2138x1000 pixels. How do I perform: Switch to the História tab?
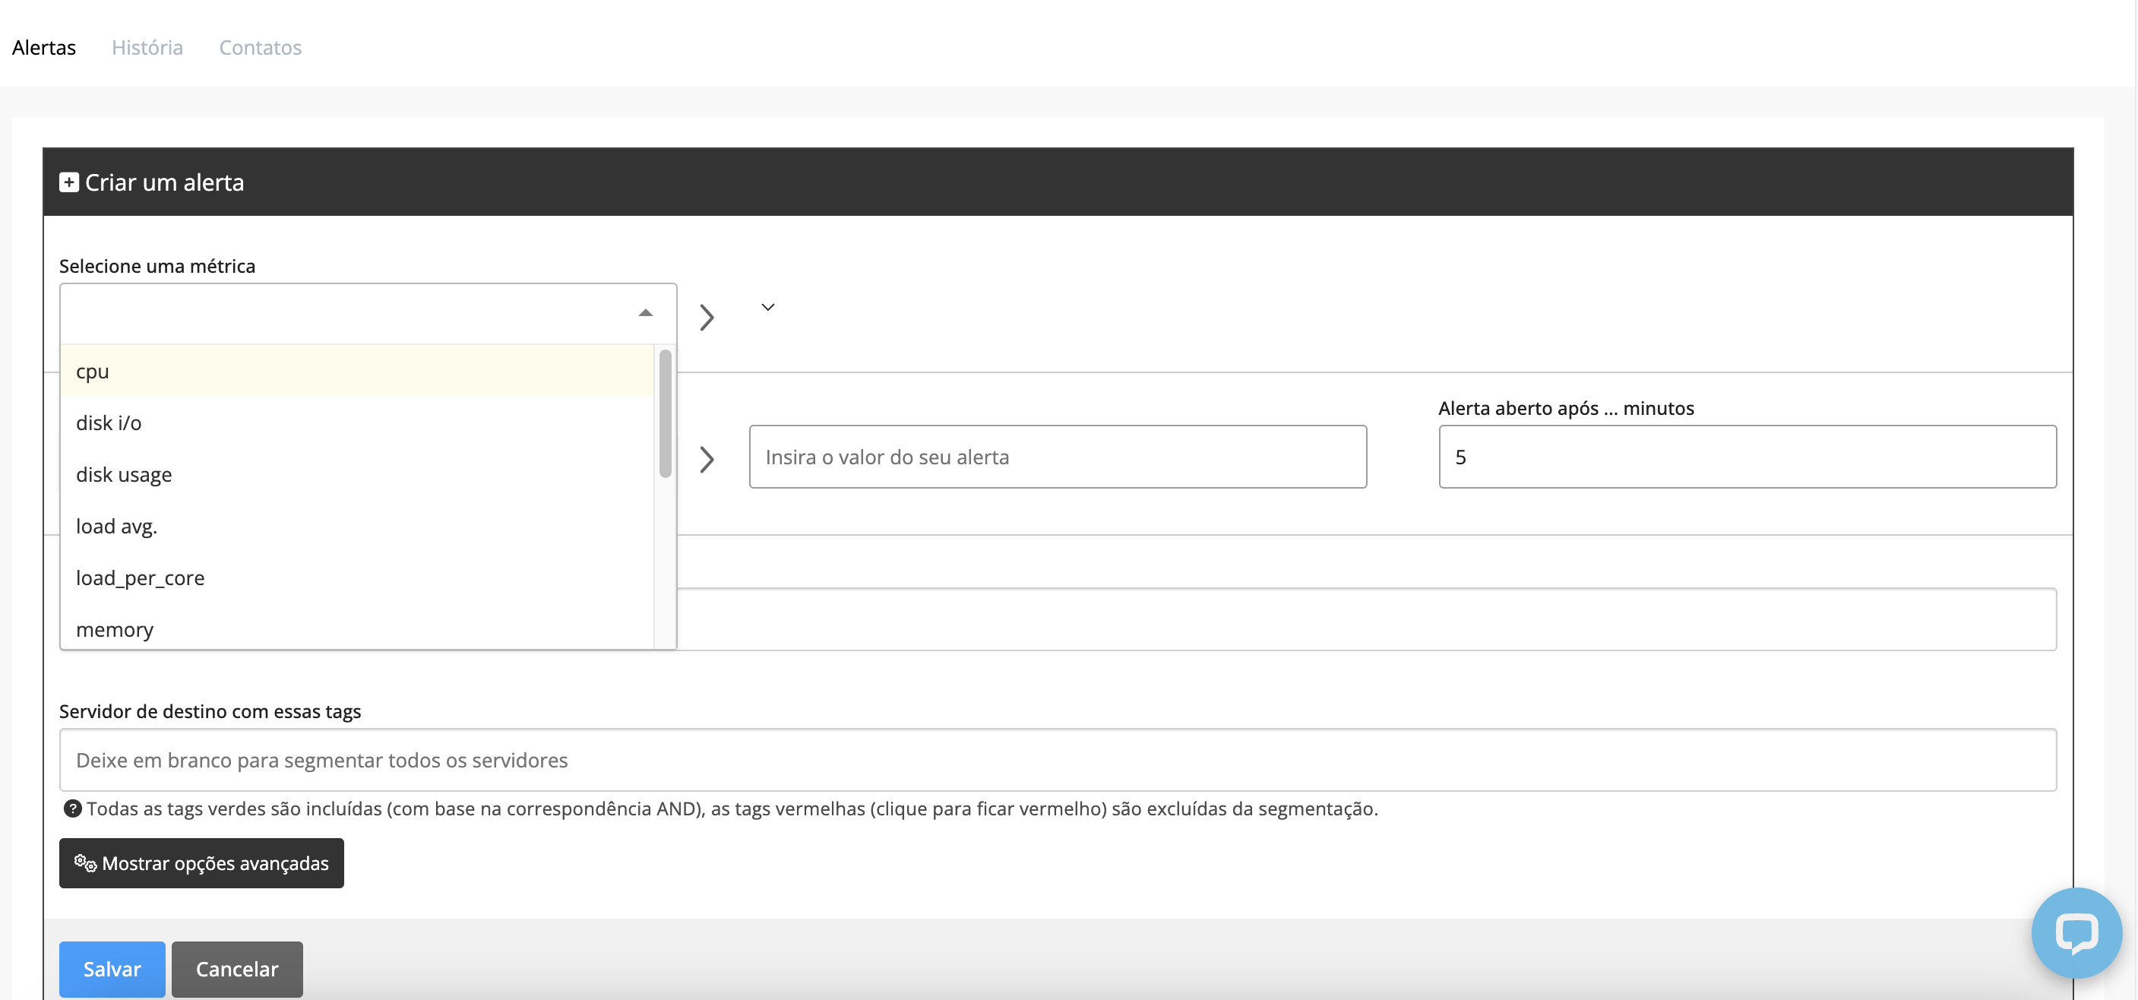pos(147,47)
